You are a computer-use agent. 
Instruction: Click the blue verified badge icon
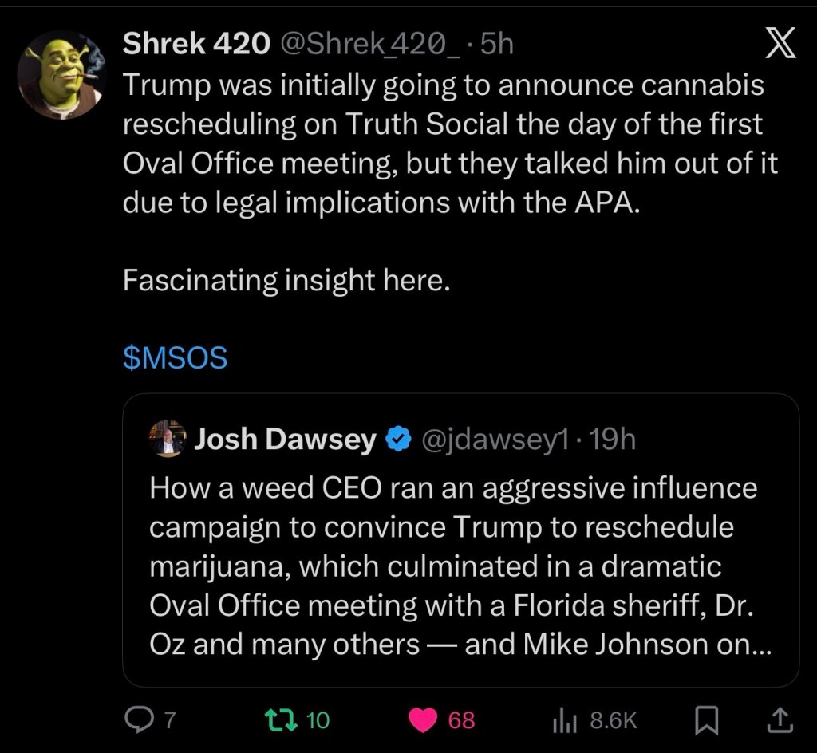398,439
